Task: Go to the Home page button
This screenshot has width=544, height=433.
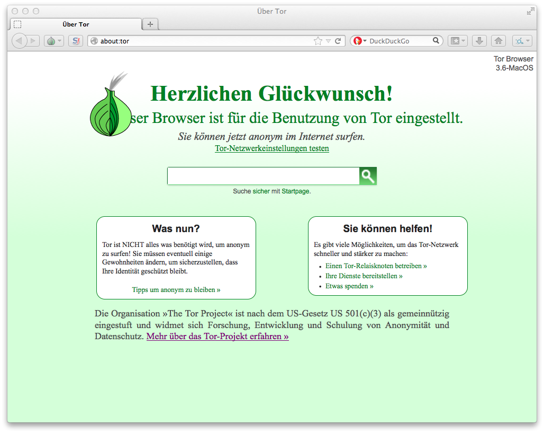Action: point(498,41)
